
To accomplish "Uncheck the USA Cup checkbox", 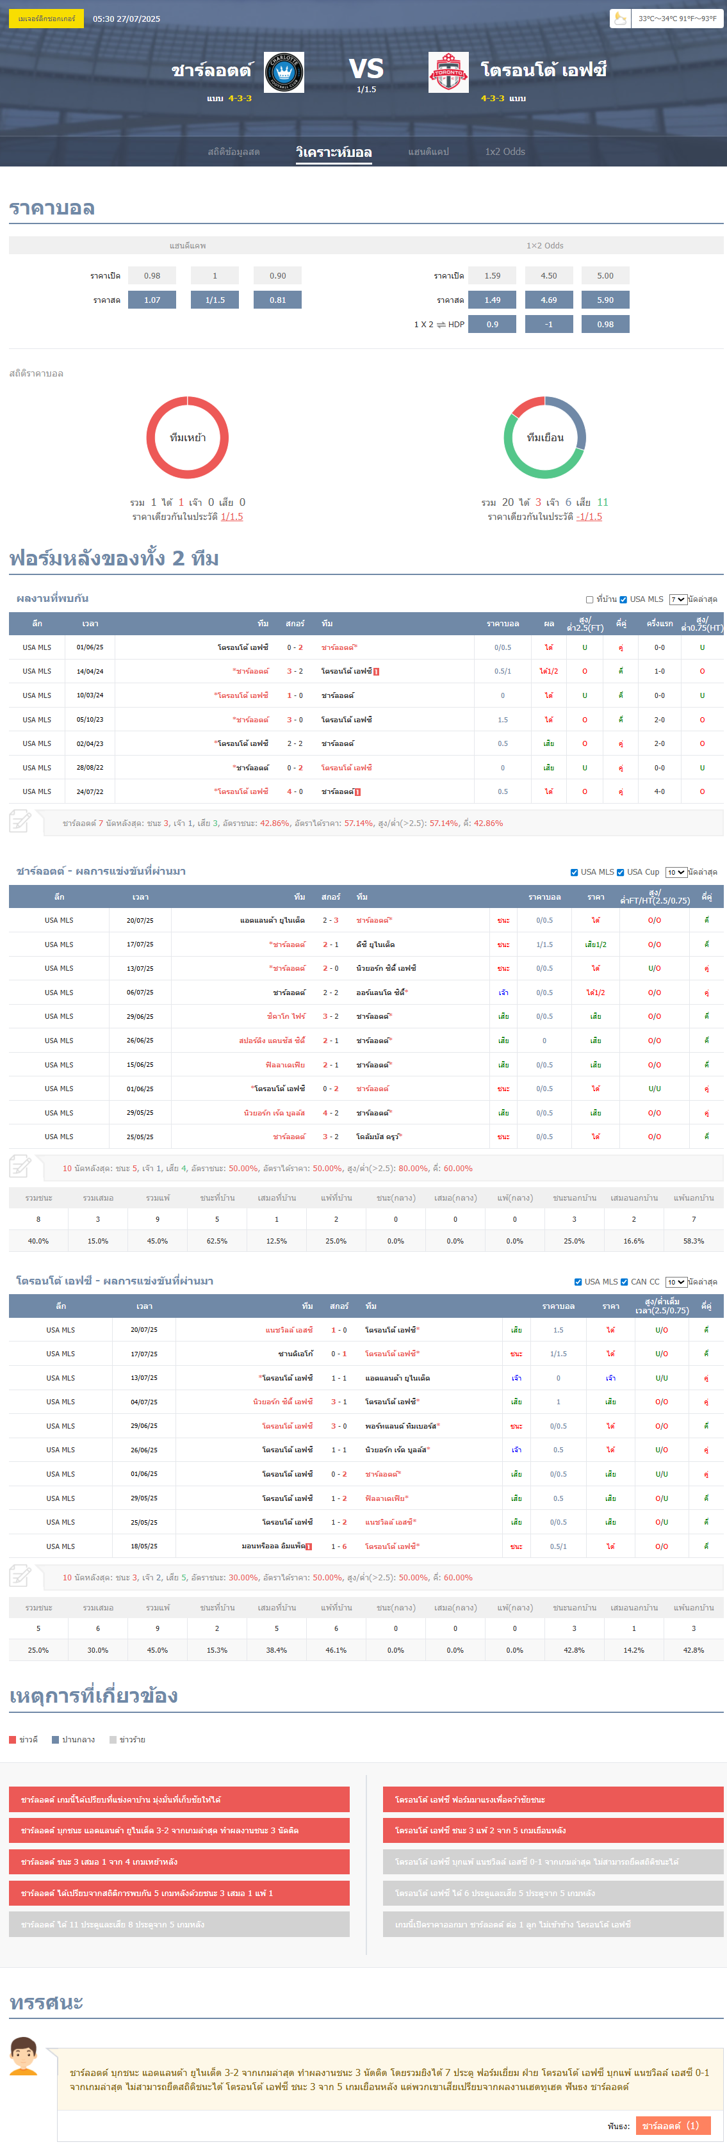I will tap(620, 873).
